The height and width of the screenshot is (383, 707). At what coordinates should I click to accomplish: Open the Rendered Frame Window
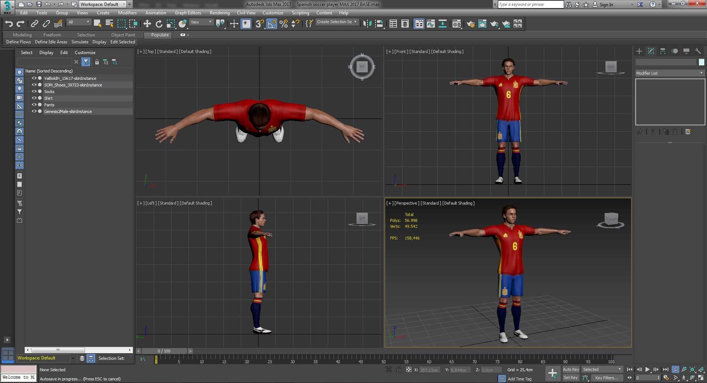(x=482, y=24)
